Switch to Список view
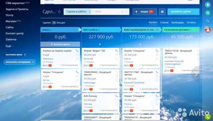This screenshot has width=213, height=121. click(x=164, y=23)
